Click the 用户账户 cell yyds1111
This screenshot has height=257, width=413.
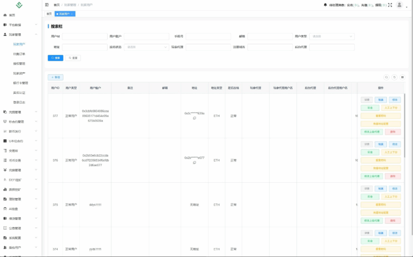point(95,249)
